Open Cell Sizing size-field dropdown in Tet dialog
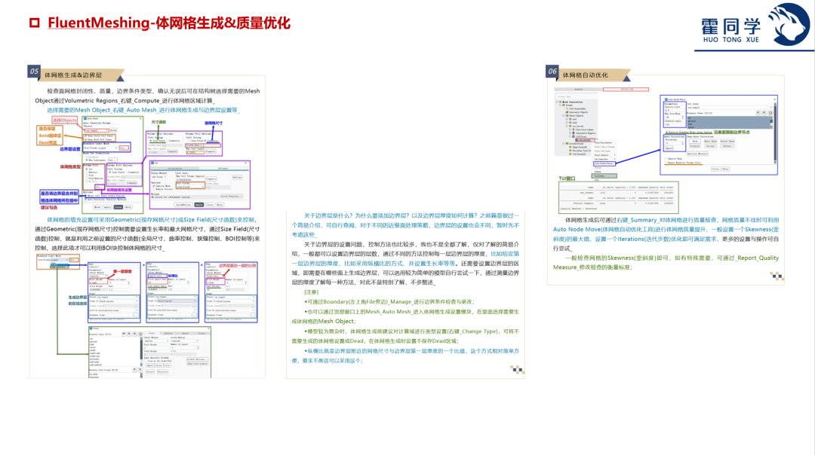 tap(190, 186)
